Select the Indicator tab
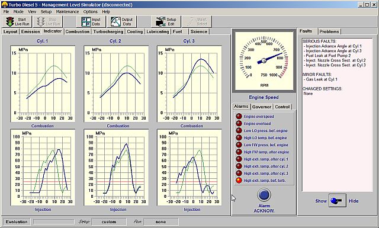The width and height of the screenshot is (379, 228). click(x=53, y=31)
